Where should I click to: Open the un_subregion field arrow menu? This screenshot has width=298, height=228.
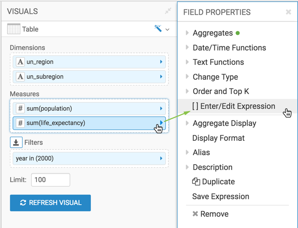point(161,77)
